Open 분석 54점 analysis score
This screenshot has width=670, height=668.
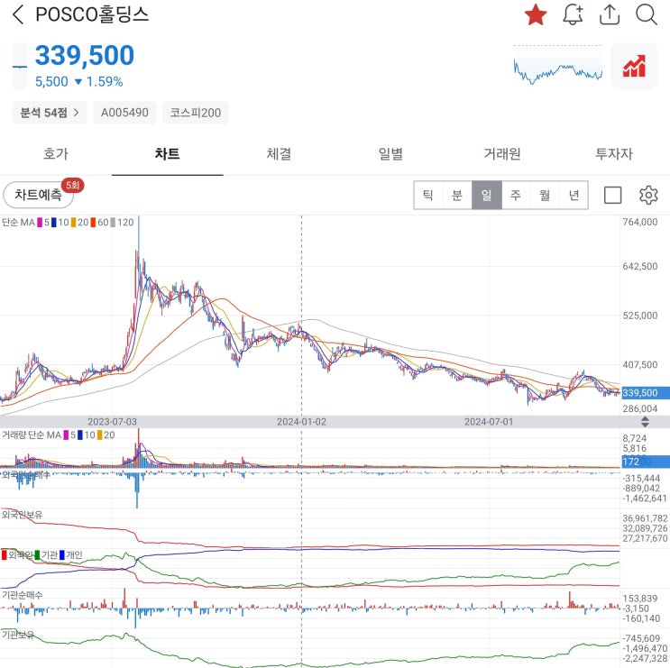(50, 113)
